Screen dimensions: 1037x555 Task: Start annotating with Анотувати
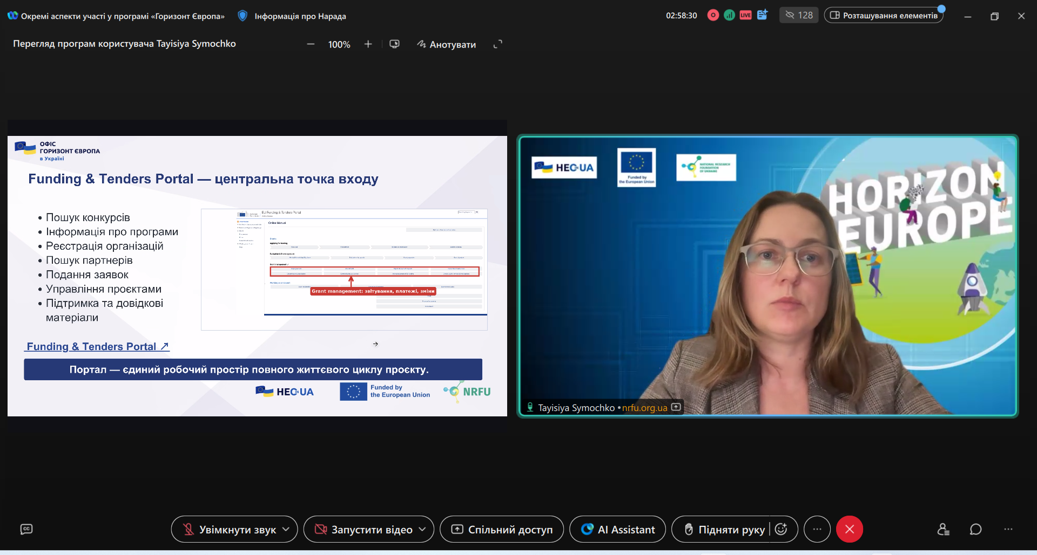click(x=447, y=44)
